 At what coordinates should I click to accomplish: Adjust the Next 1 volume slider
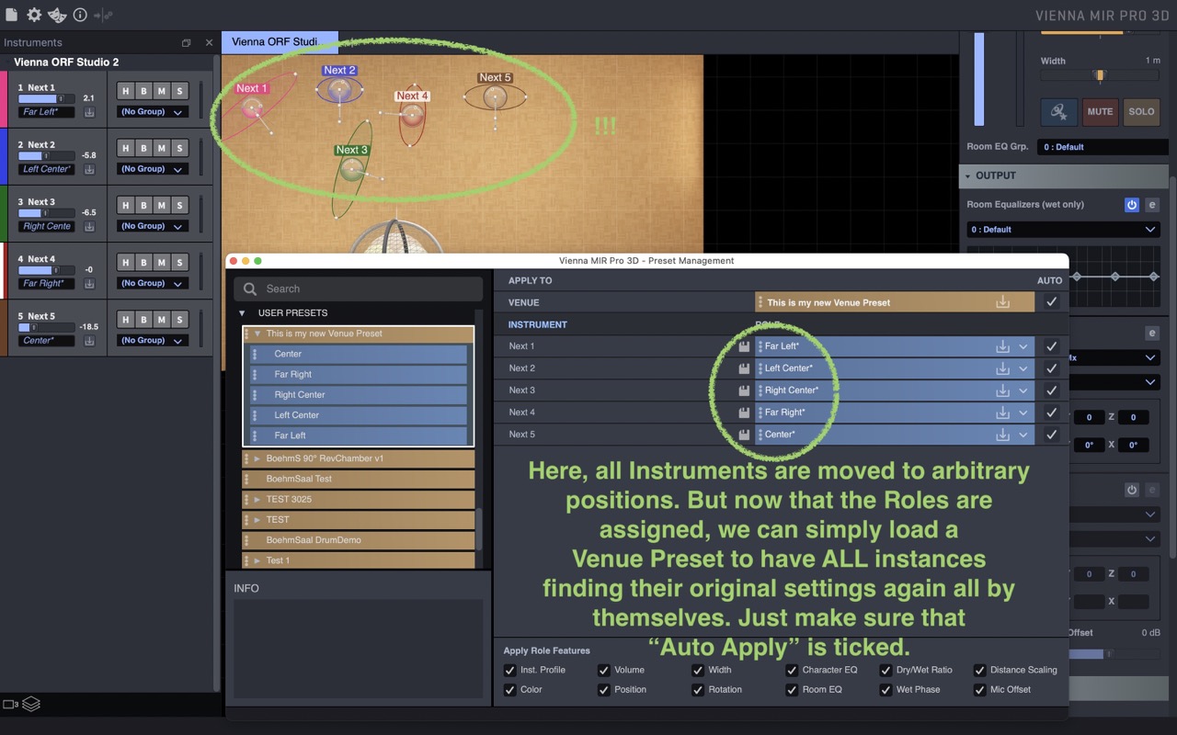(x=46, y=98)
